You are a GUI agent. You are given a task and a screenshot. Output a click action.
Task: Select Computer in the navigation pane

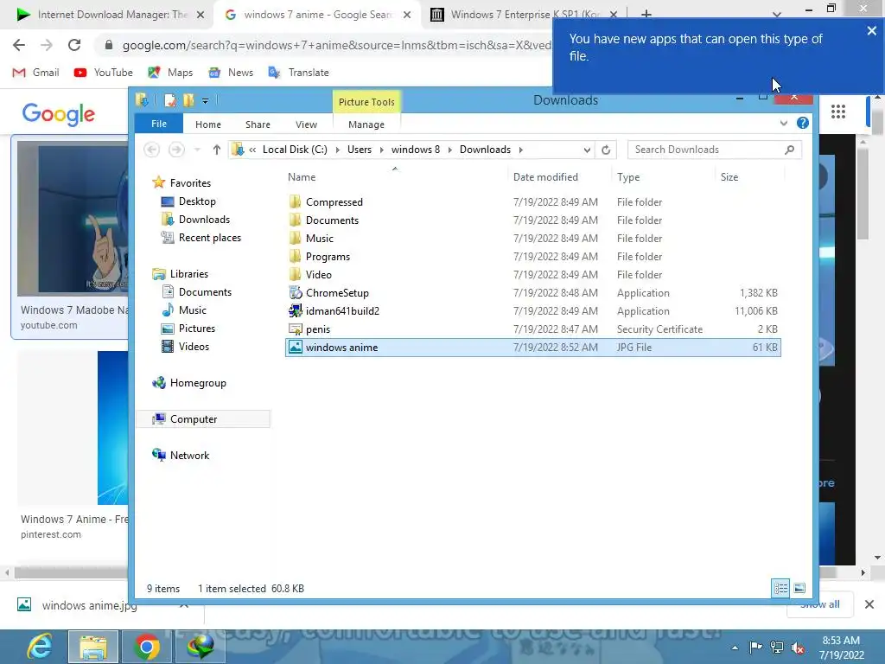194,419
